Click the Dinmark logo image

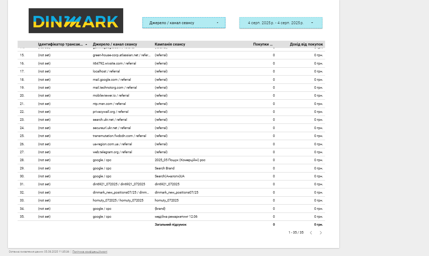click(76, 21)
